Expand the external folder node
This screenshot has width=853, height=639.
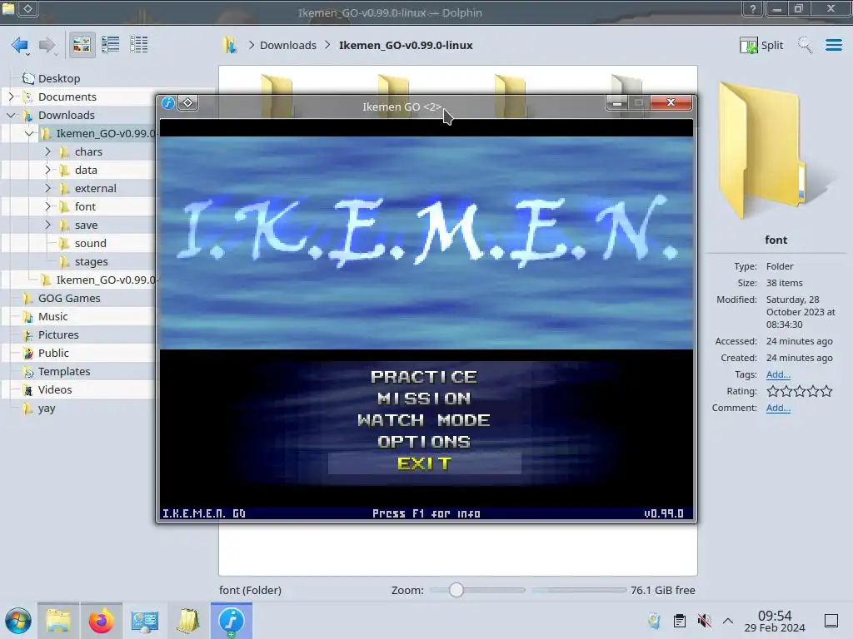click(x=47, y=188)
